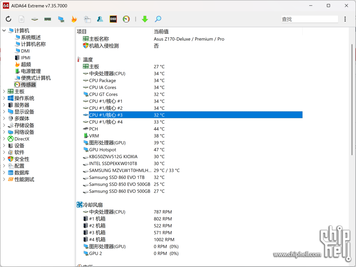The image size is (356, 267).
Task: Select 软件 in the tree
Action: pos(16,152)
